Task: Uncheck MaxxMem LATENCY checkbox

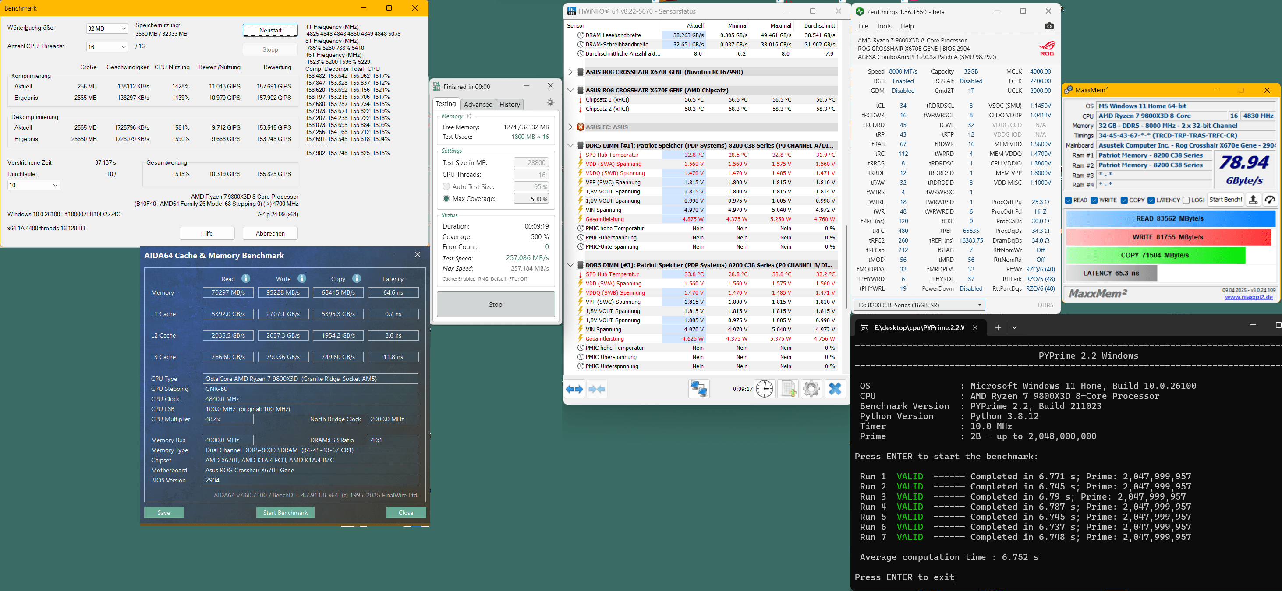Action: coord(1151,201)
